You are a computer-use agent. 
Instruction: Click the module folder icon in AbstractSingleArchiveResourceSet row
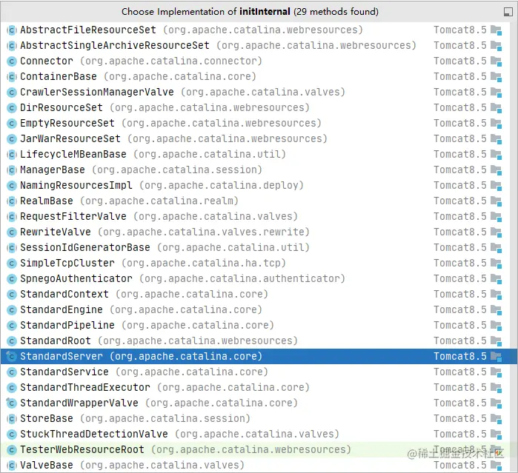(x=497, y=46)
